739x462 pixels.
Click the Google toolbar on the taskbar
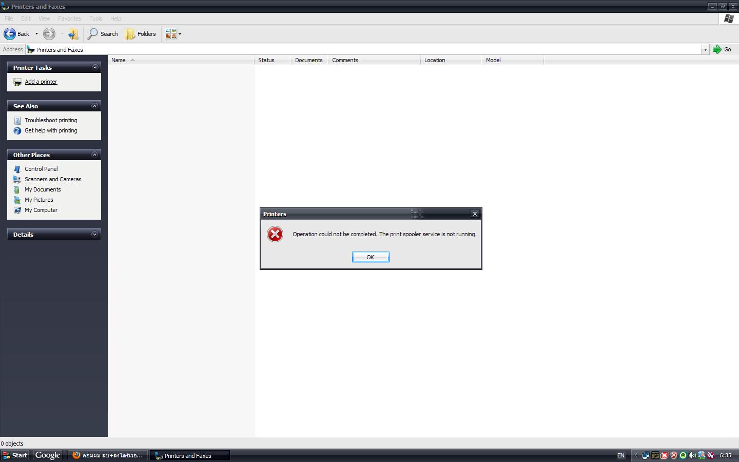point(48,455)
